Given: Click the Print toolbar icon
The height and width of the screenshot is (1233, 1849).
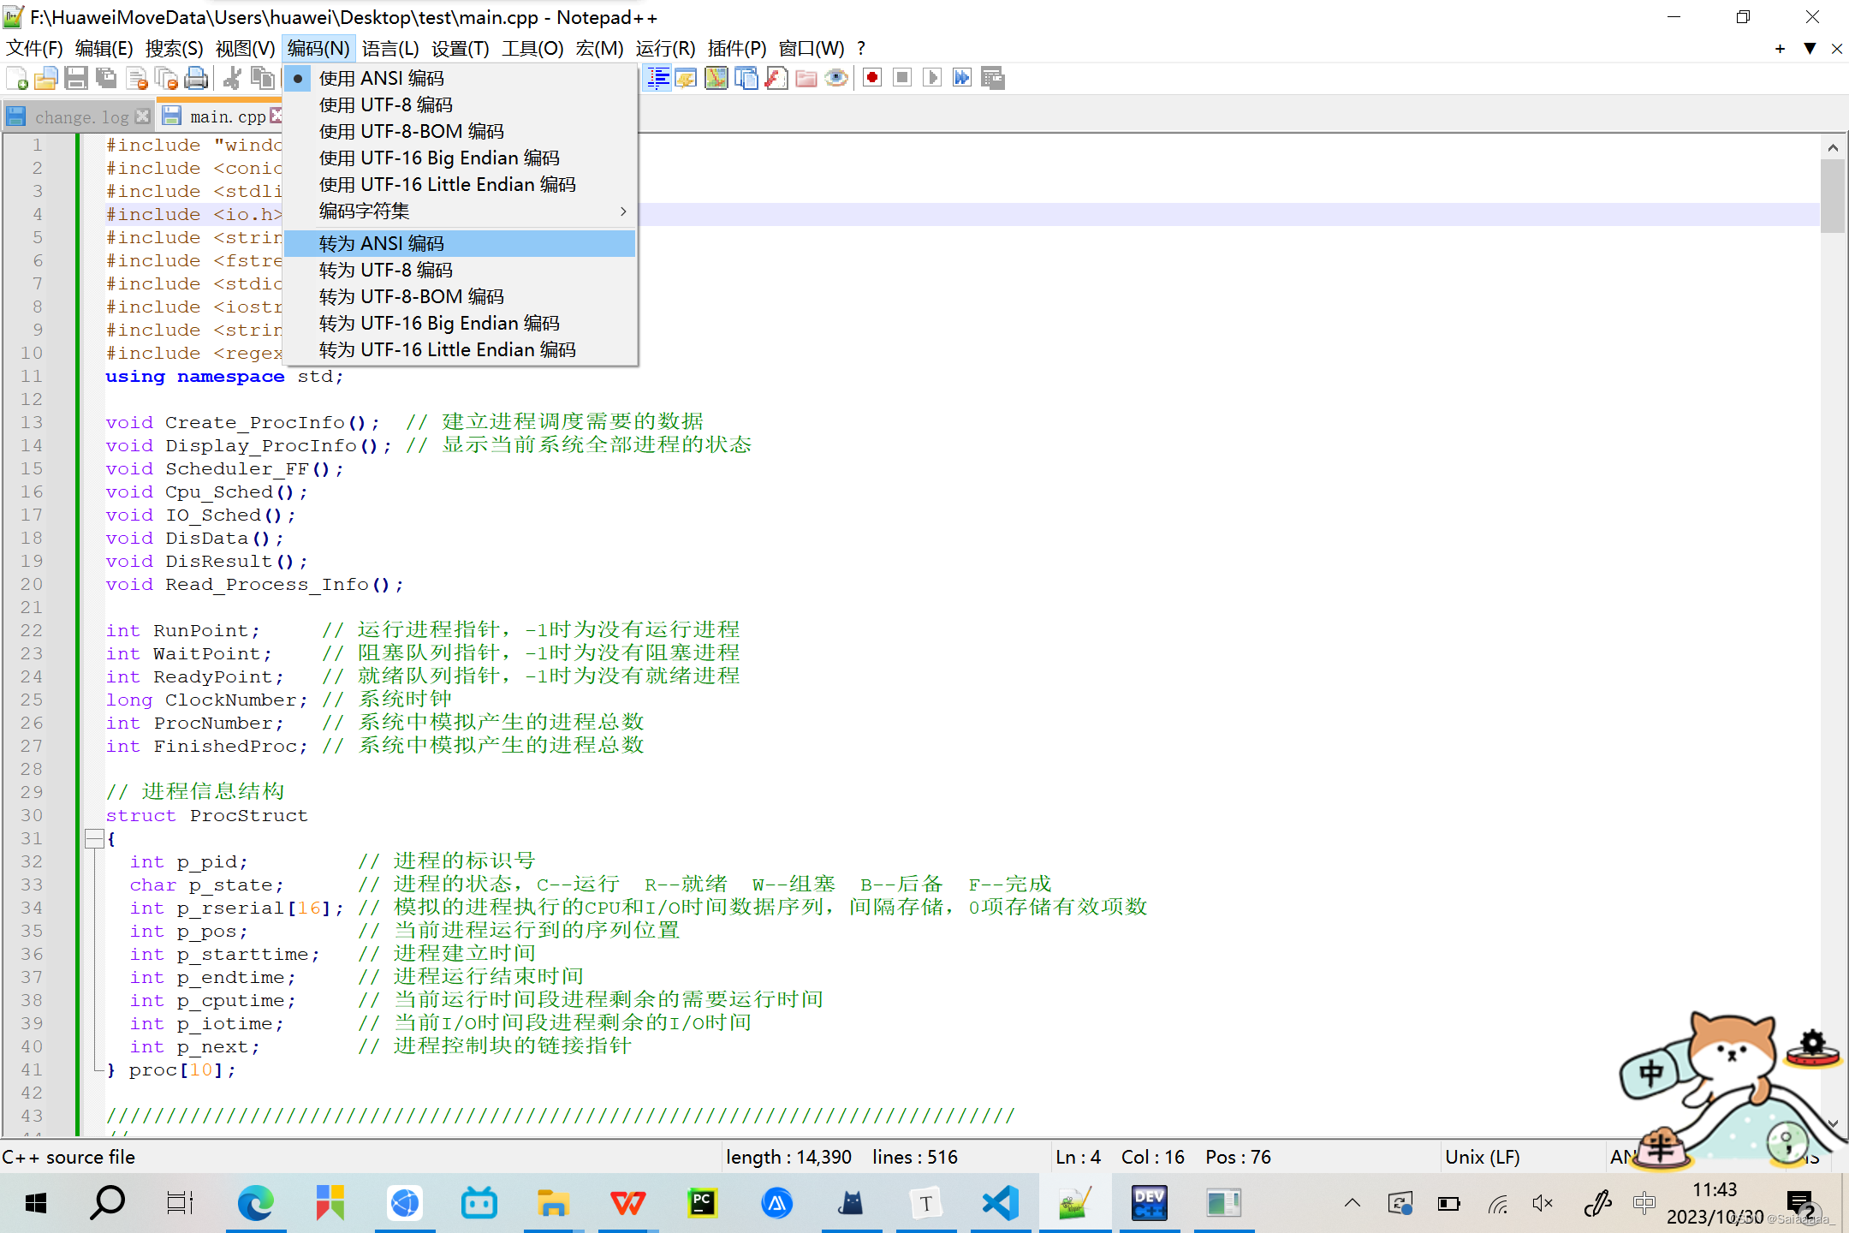Looking at the screenshot, I should click(x=197, y=79).
